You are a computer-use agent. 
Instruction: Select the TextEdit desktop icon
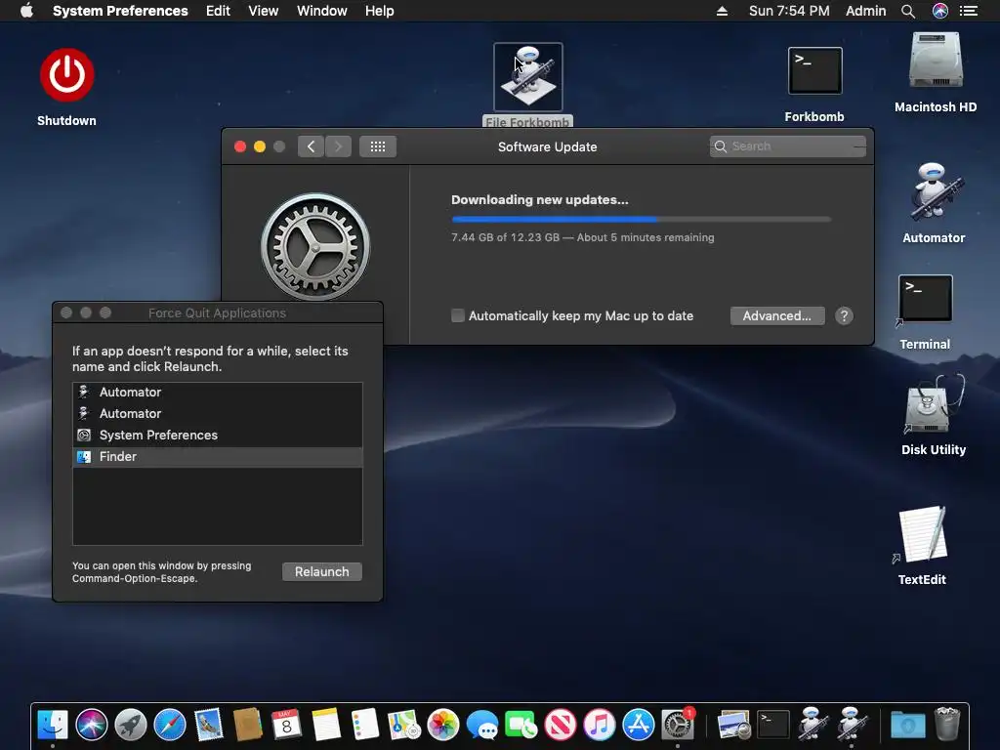click(x=922, y=534)
